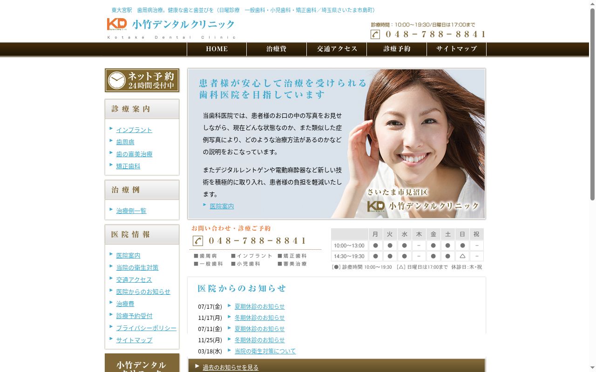
Task: Open the インプラント link
Action: point(134,130)
